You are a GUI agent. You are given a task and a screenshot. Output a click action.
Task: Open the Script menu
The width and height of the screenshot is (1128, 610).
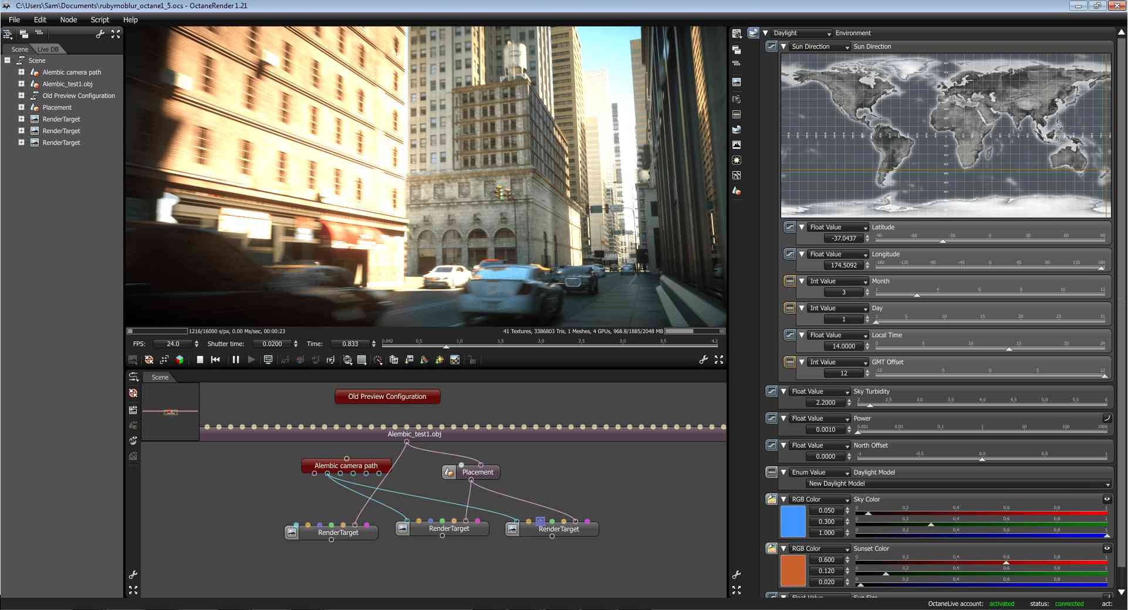(x=100, y=19)
